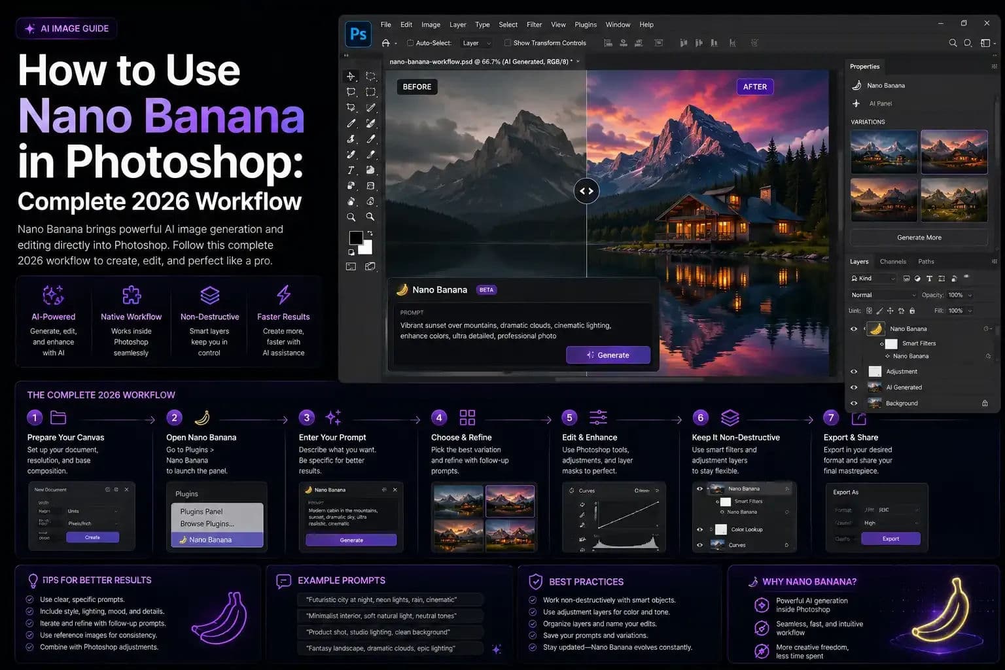
Task: Enable Show Transform Controls checkbox
Action: pyautogui.click(x=507, y=43)
